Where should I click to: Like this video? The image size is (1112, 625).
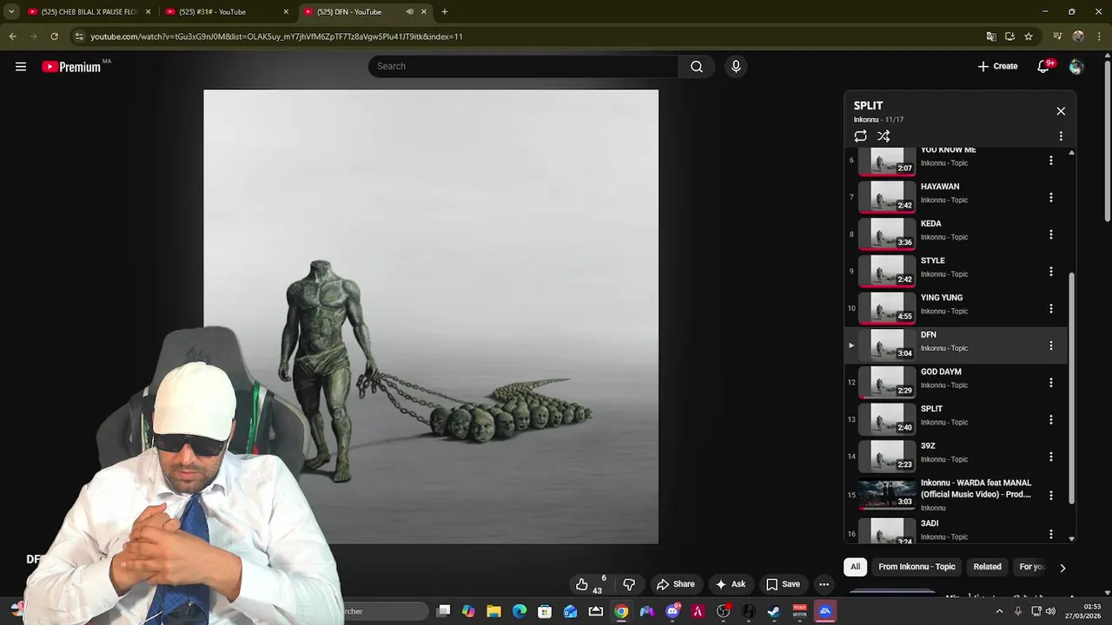tap(588, 584)
